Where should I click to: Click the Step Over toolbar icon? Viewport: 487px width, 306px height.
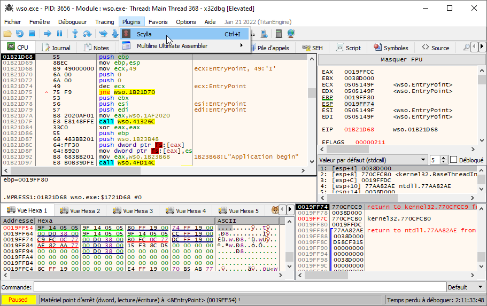coord(87,34)
